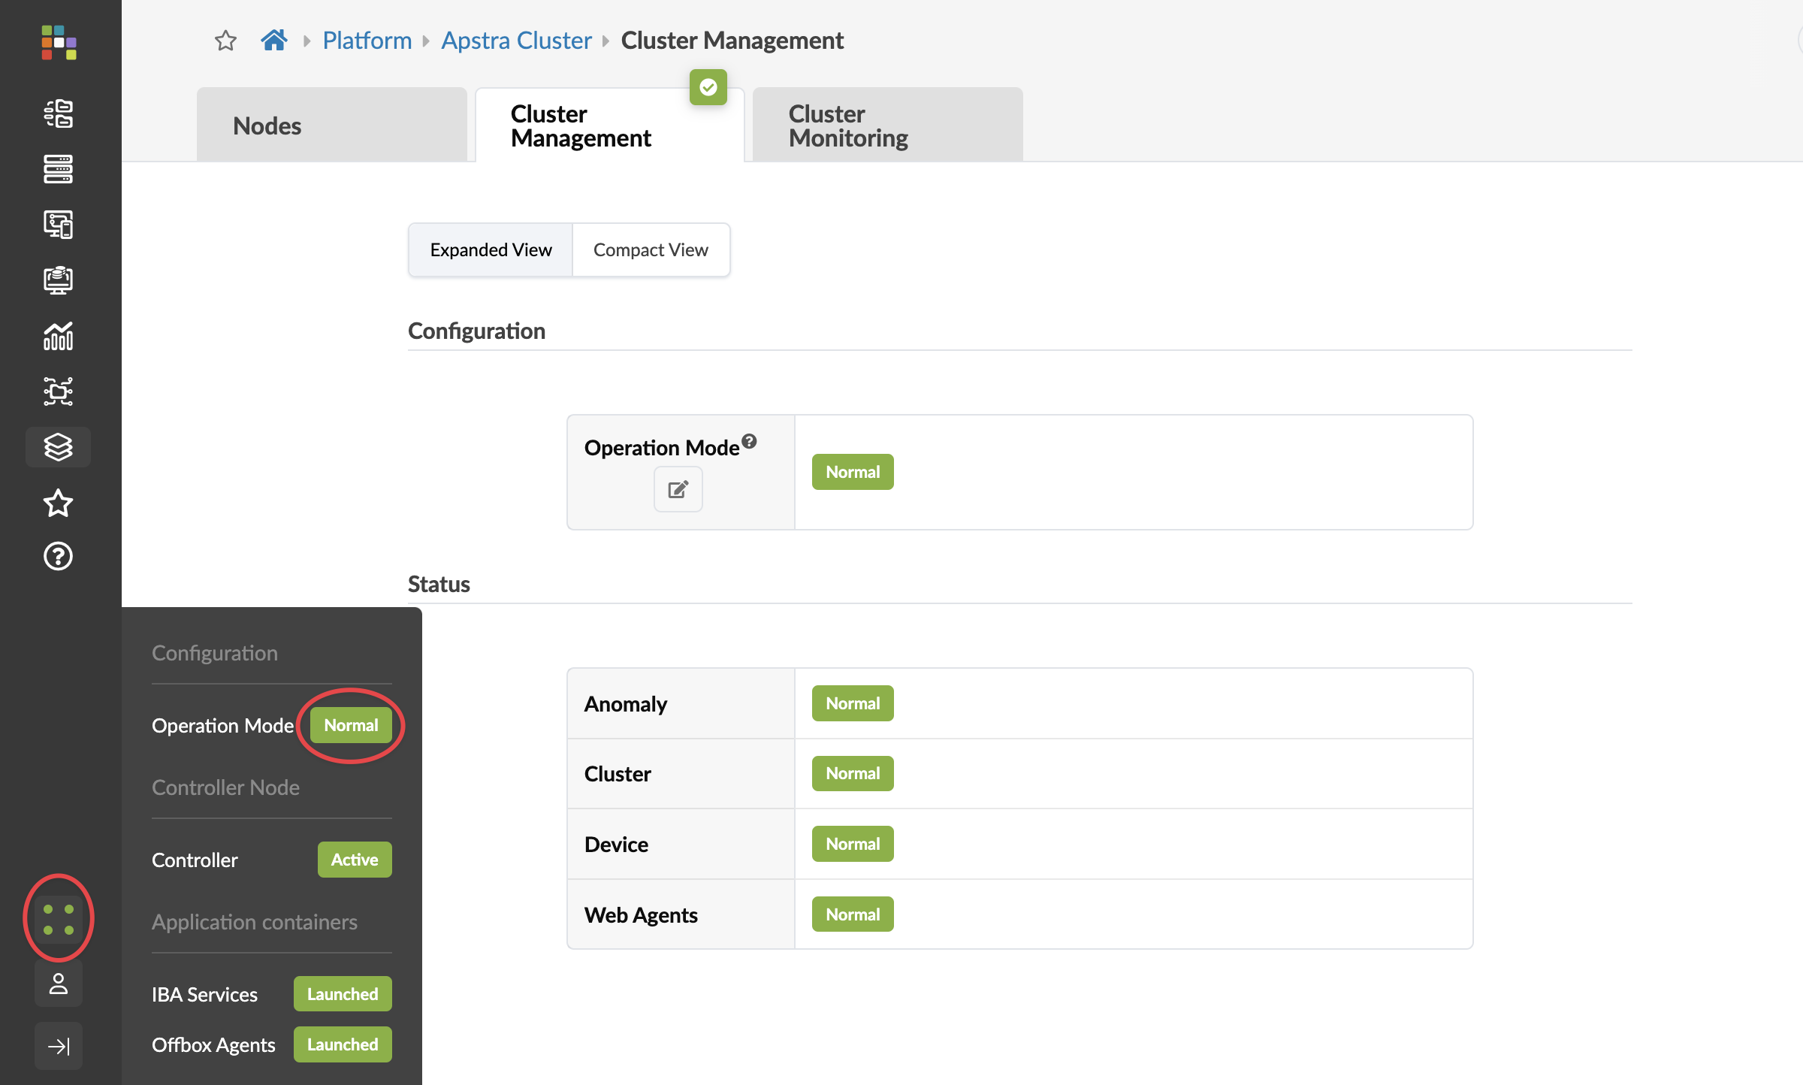The image size is (1803, 1085).
Task: Open the Resources sidebar icon
Action: click(x=59, y=280)
